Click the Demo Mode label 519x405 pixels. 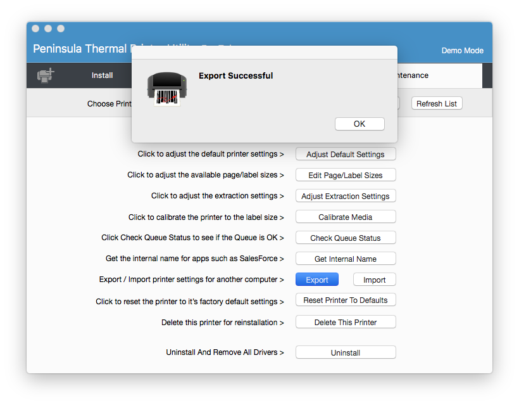coord(463,50)
